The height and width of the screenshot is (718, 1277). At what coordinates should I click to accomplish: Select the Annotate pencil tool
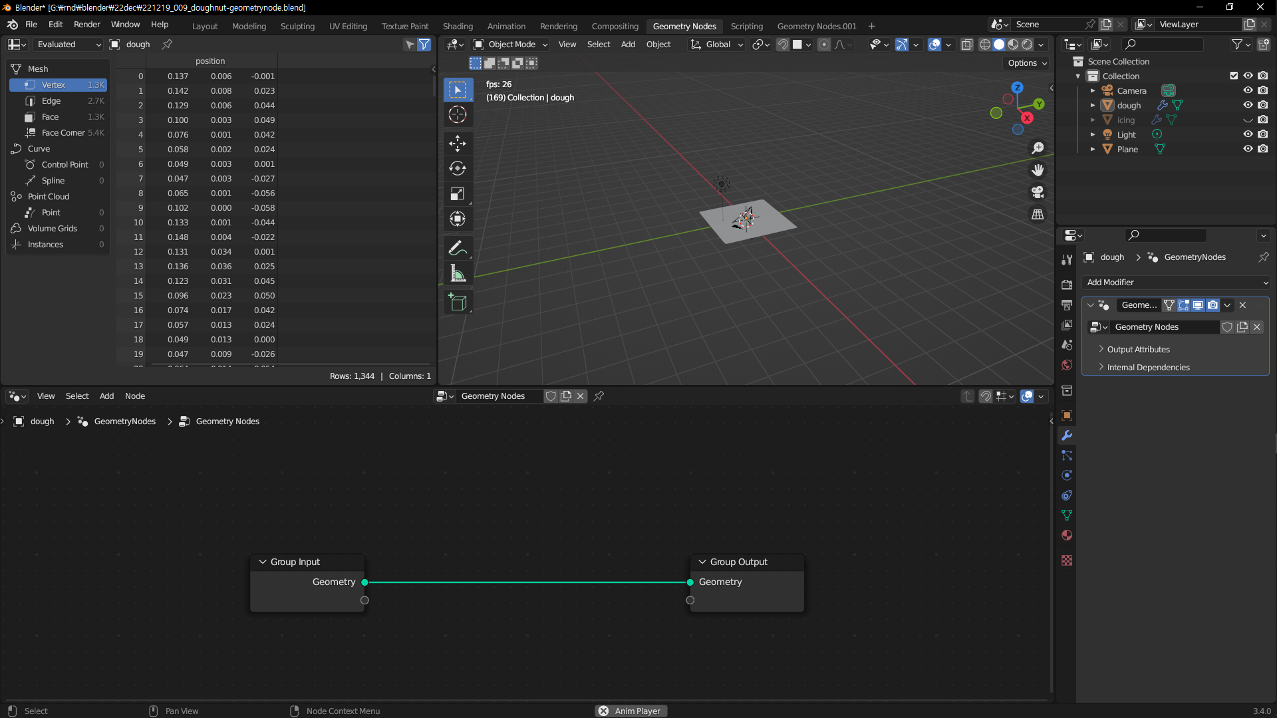tap(458, 248)
